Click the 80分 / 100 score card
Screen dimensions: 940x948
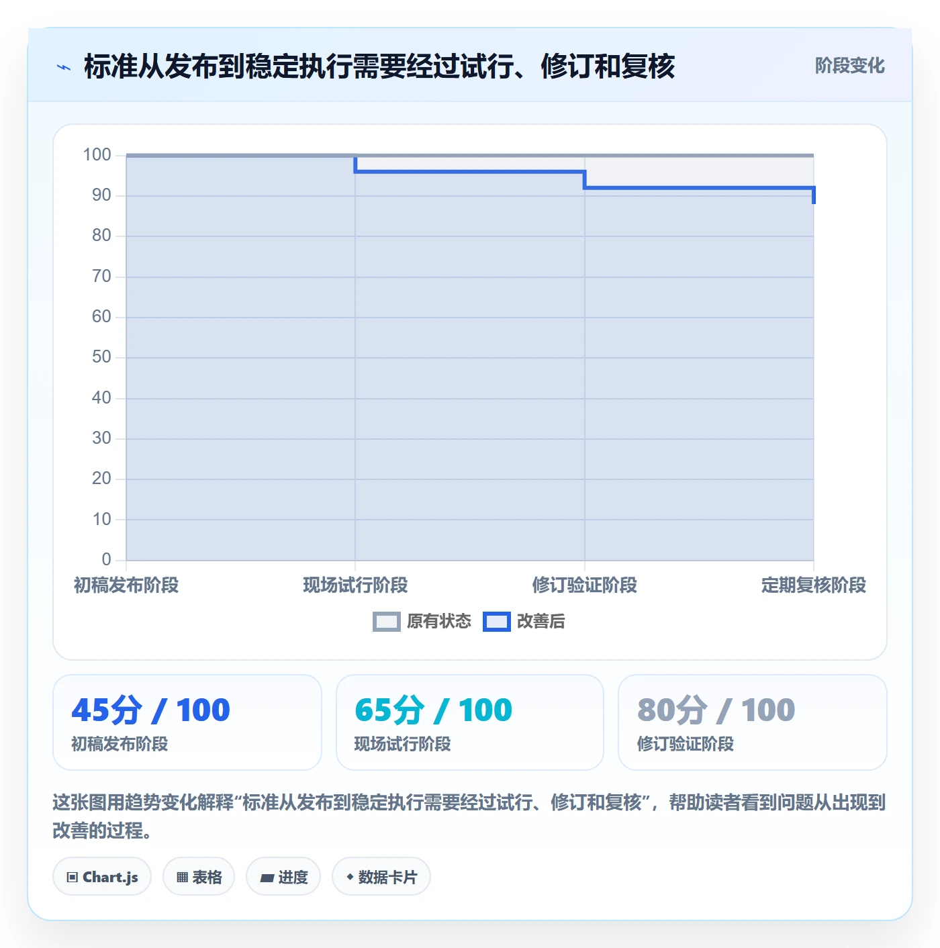tap(753, 722)
